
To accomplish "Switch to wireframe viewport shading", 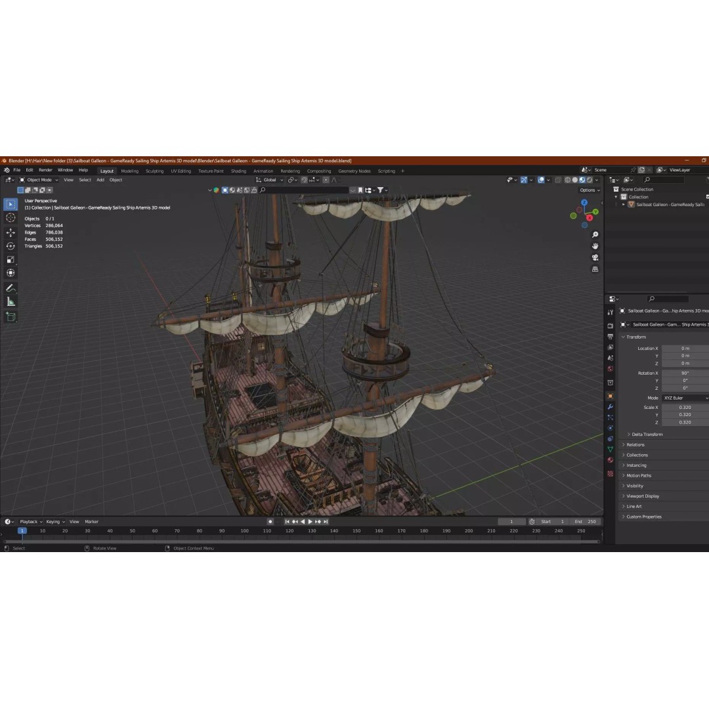I will (567, 180).
